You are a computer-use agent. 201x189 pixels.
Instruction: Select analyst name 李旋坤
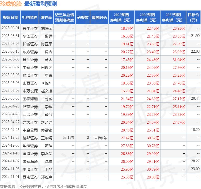pyautogui.click(x=47, y=83)
